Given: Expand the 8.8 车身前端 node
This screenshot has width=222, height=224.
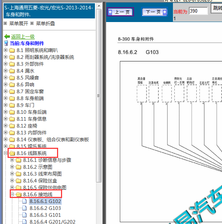Looking at the screenshot, I should pyautogui.click(x=5, y=98).
